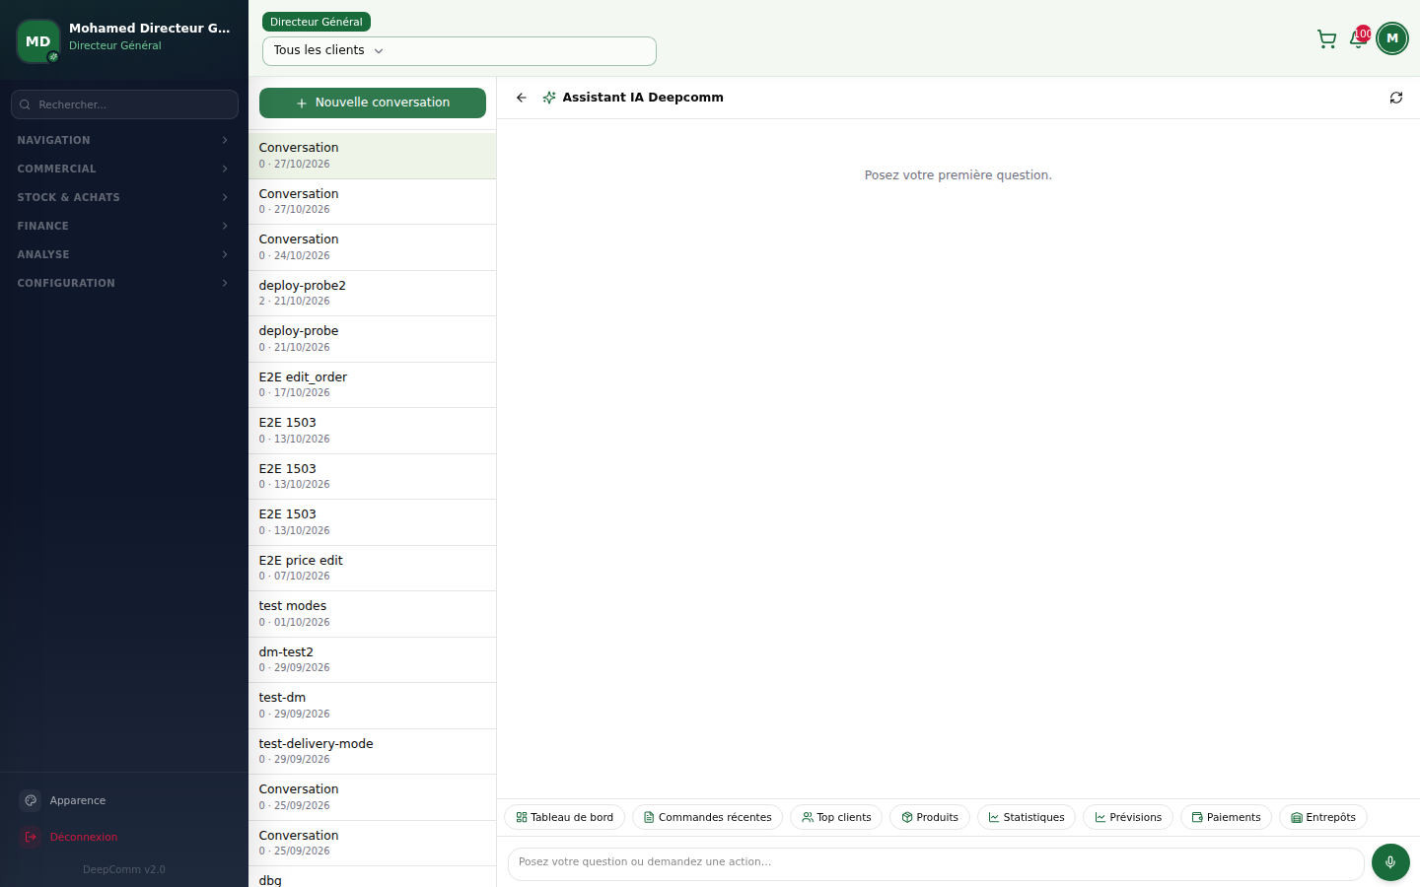Select the Produits shortcut chip
Viewport: 1420px width, 887px height.
(x=930, y=817)
